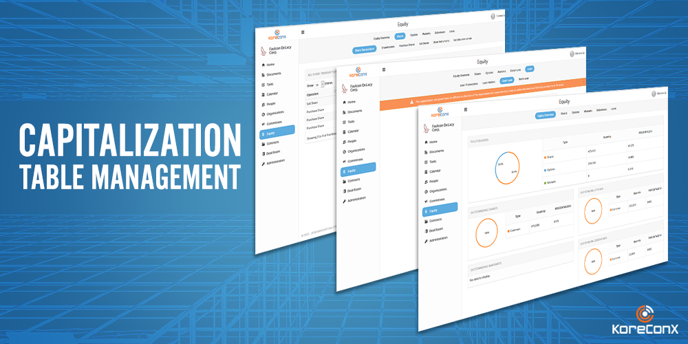Open Equity in the middle window sidebar

pyautogui.click(x=358, y=170)
